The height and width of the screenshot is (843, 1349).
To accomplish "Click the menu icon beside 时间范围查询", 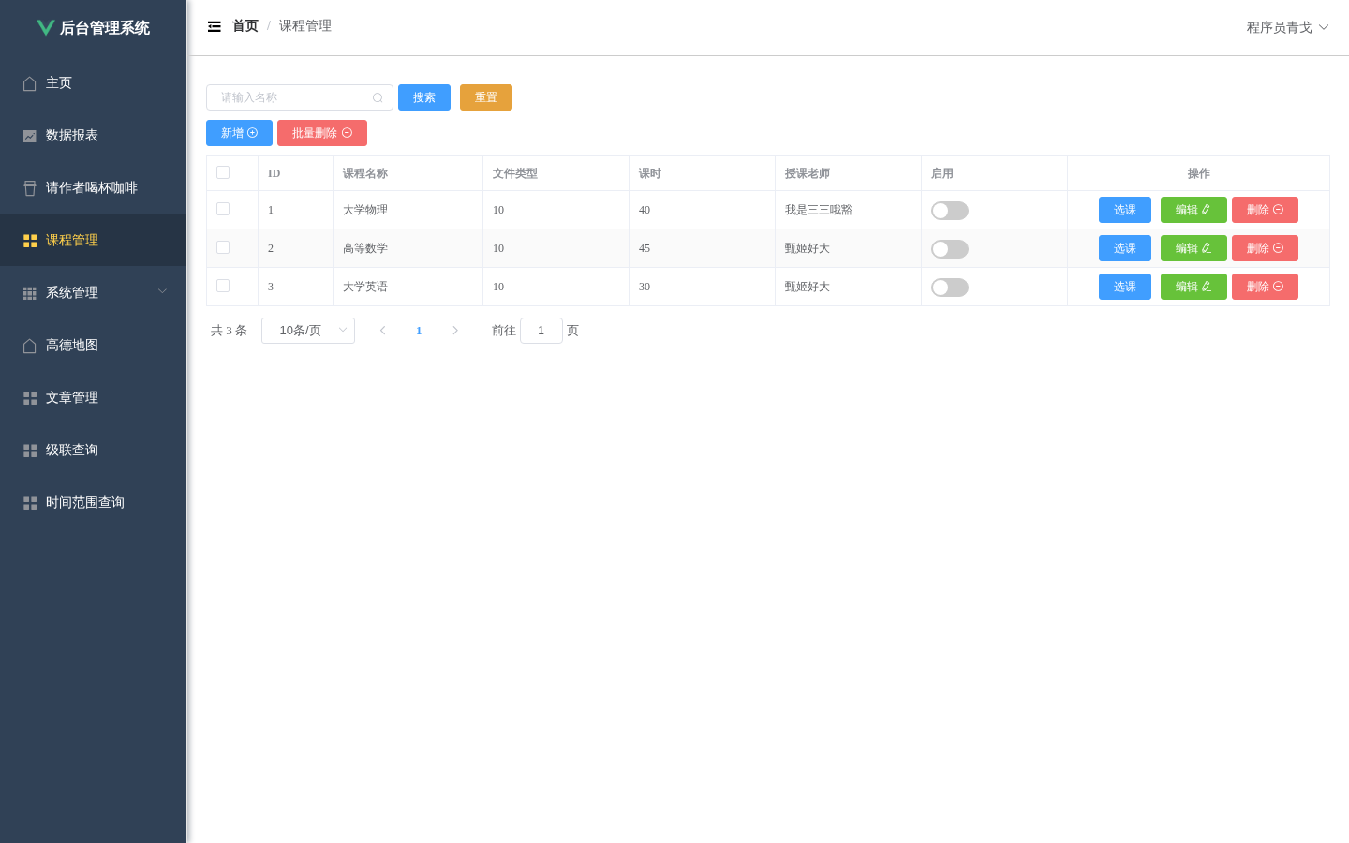I will [x=30, y=503].
